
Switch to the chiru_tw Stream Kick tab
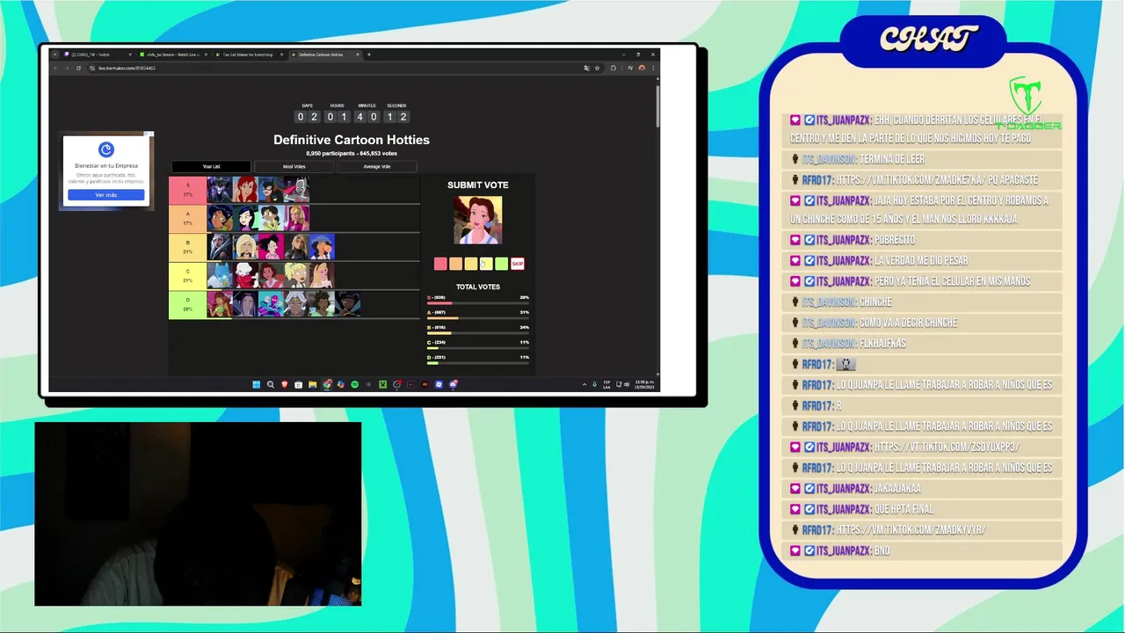pos(171,55)
